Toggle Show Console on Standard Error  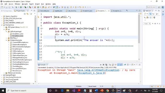[121, 65]
